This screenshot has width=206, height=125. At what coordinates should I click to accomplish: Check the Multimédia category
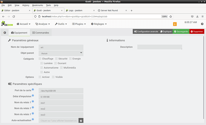(62, 68)
